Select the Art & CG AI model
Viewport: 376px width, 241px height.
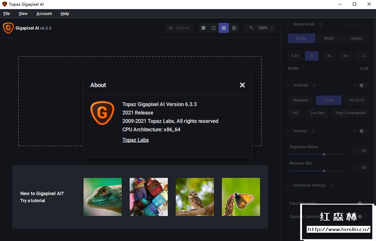click(x=357, y=100)
